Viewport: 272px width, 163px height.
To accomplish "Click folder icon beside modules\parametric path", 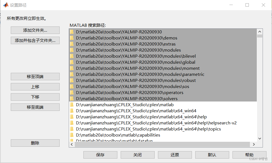I will pos(72,74).
